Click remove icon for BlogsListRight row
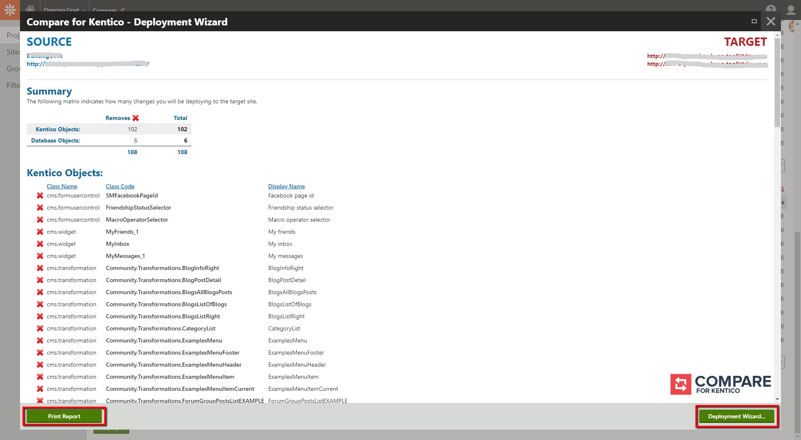 (x=40, y=316)
